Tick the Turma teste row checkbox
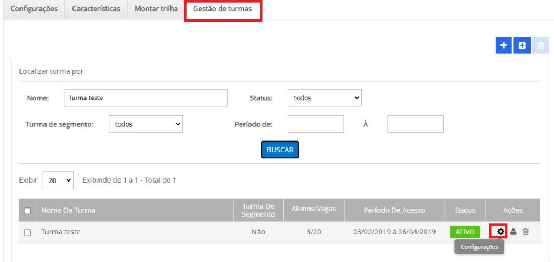Viewport: 554px width, 262px height. coord(28,232)
